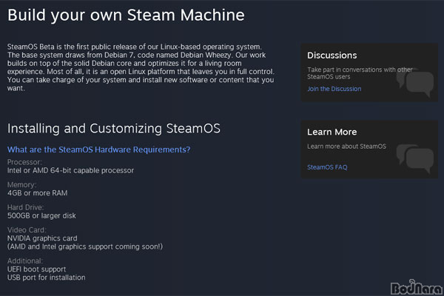Click the 4GB or more RAM text
The image size is (444, 296).
38,193
